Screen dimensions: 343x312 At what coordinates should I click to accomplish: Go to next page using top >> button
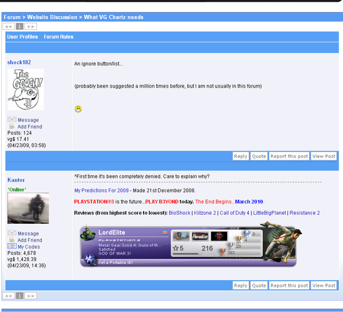click(31, 26)
